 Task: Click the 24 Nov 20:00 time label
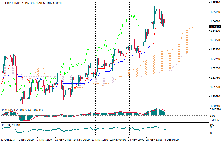pos(135,140)
